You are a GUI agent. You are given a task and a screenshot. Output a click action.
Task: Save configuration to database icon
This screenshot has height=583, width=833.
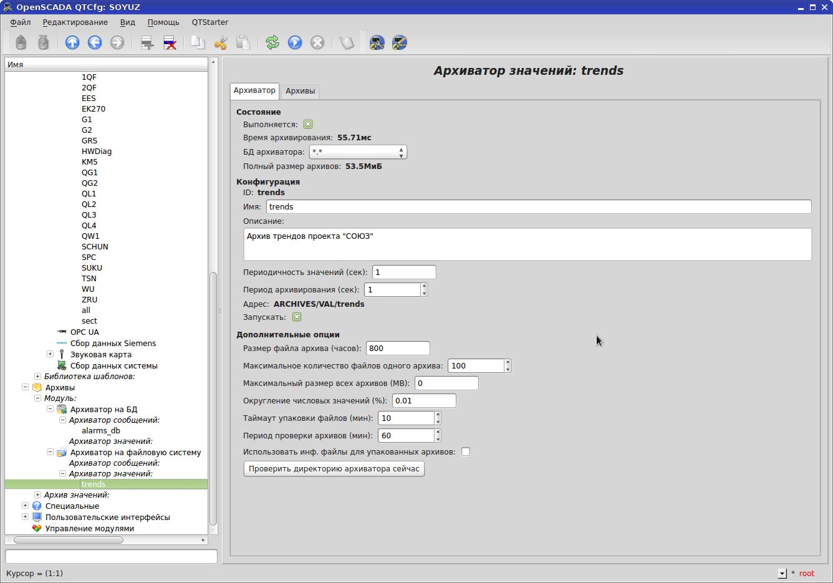click(43, 42)
